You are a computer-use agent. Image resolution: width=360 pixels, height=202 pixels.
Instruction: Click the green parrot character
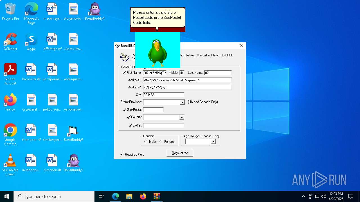click(x=157, y=53)
